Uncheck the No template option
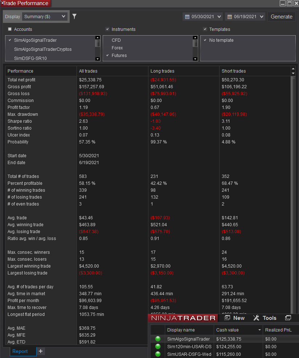 click(x=205, y=40)
